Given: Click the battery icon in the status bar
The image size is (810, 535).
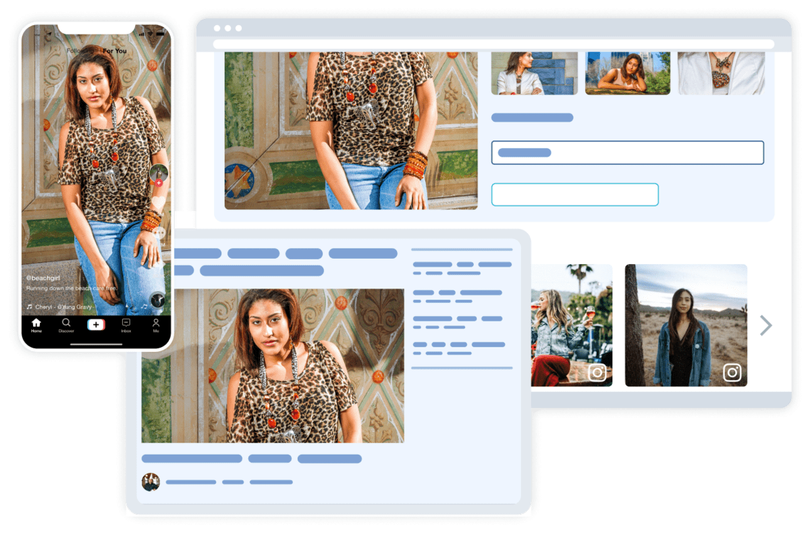Looking at the screenshot, I should coord(160,34).
